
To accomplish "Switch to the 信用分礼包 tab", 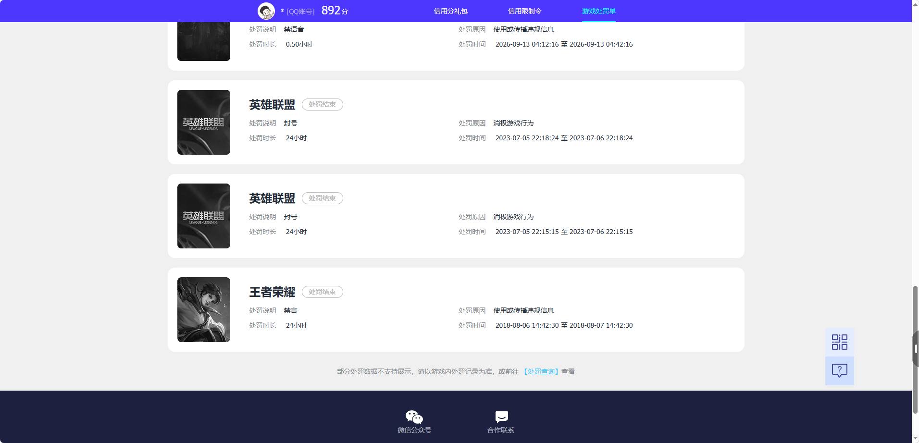I will (450, 11).
